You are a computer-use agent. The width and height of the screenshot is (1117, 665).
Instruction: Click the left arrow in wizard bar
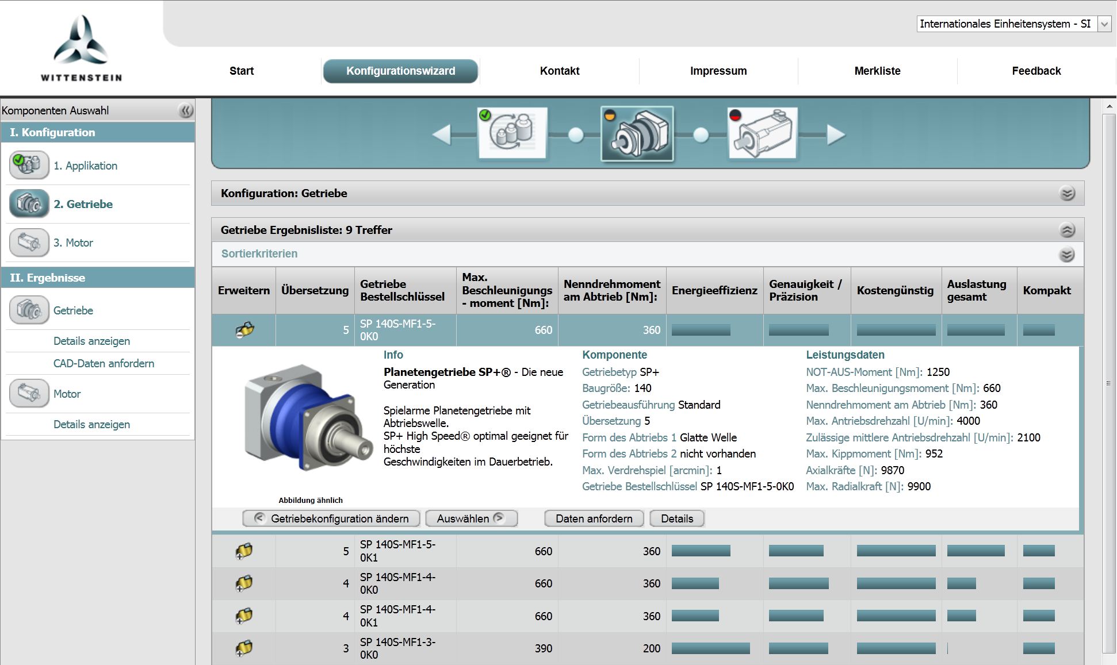[442, 135]
